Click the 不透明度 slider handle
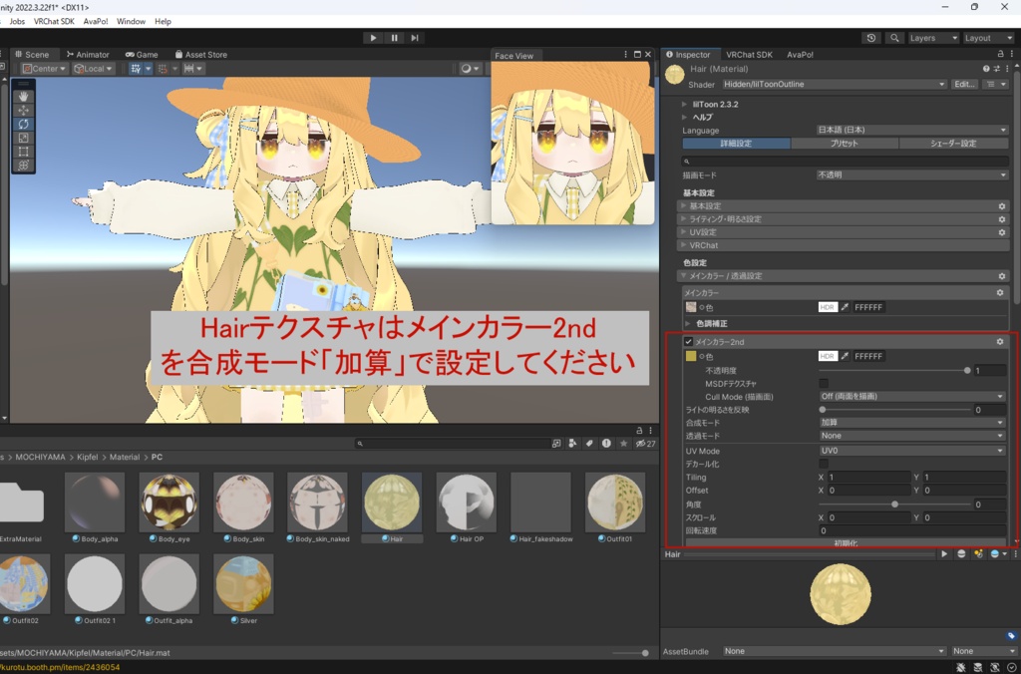 [x=967, y=370]
